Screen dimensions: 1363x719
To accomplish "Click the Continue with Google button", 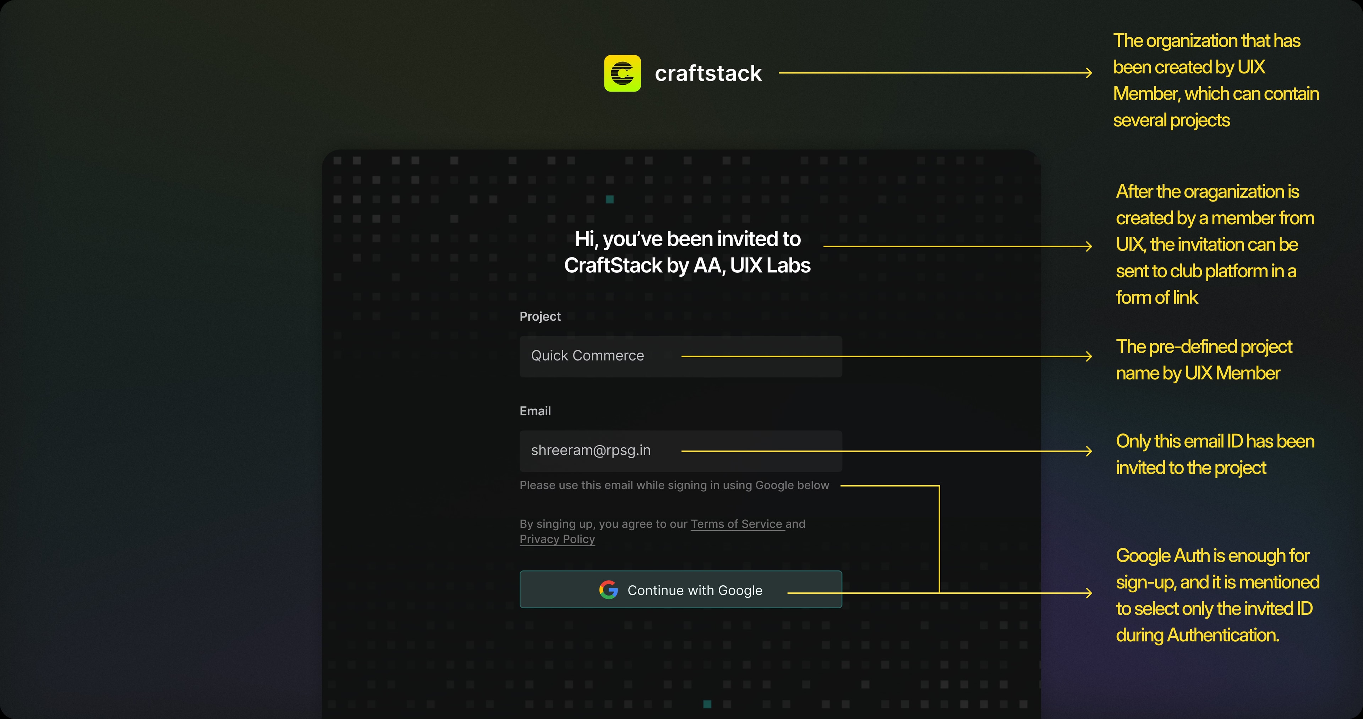I will coord(680,590).
